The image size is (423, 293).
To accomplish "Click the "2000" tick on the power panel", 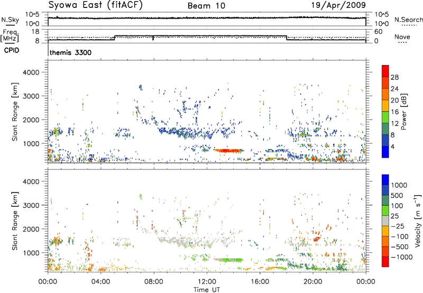I will pos(31,120).
